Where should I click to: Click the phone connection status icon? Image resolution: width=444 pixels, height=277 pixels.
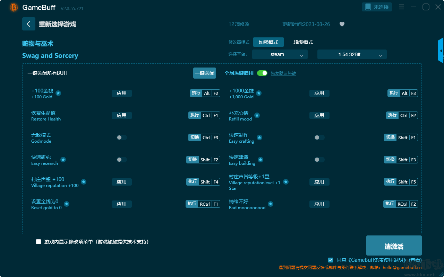click(368, 7)
